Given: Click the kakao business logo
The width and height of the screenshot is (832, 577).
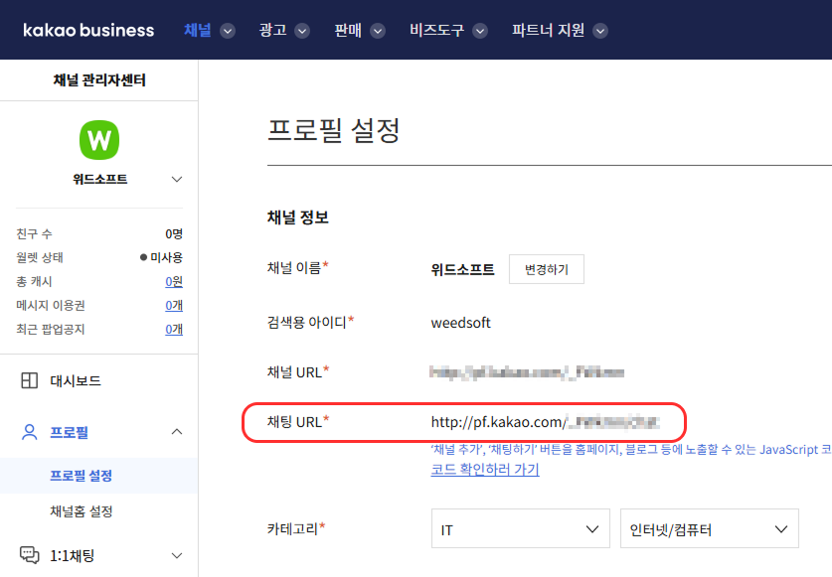Looking at the screenshot, I should click(x=88, y=30).
